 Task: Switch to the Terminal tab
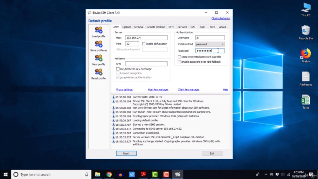coord(139,27)
